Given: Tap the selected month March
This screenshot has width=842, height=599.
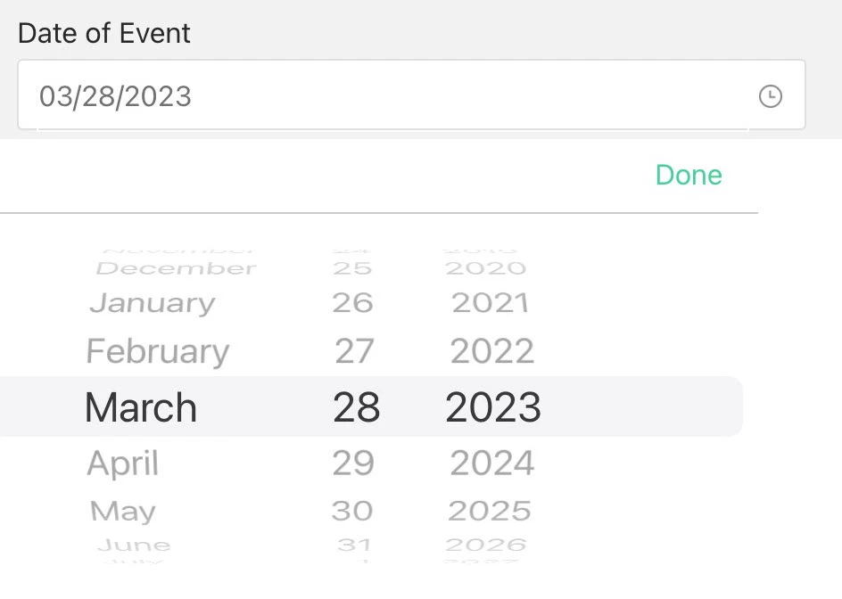Looking at the screenshot, I should click(141, 407).
